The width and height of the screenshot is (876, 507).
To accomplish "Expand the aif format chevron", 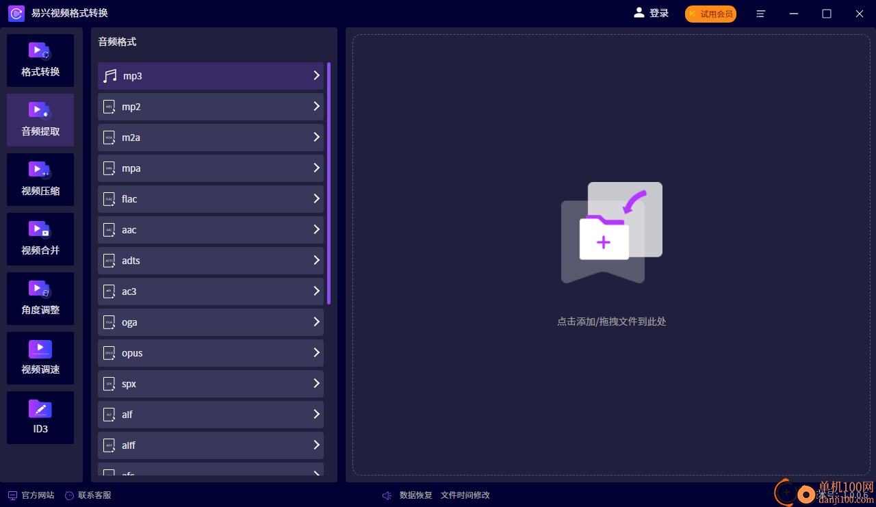I will pos(316,414).
